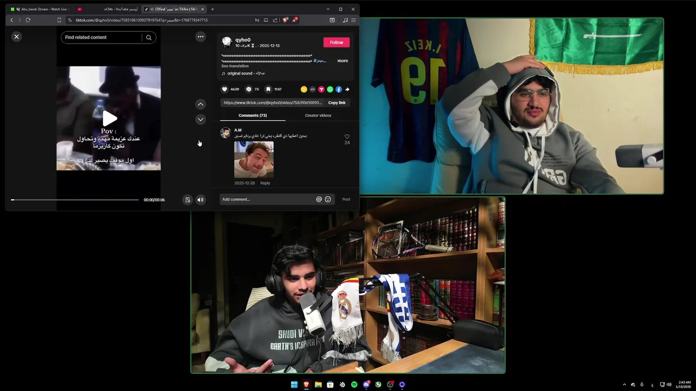
Task: Click Copy link button
Action: tap(337, 103)
